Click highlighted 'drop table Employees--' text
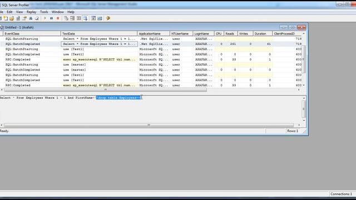Image resolution: width=356 pixels, height=200 pixels. pos(118,98)
